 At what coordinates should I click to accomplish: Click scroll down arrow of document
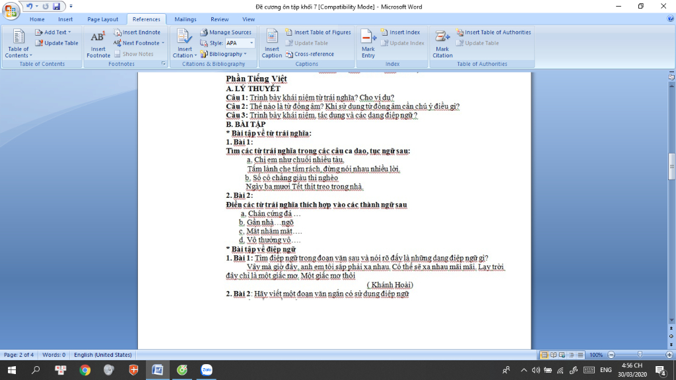point(671,321)
